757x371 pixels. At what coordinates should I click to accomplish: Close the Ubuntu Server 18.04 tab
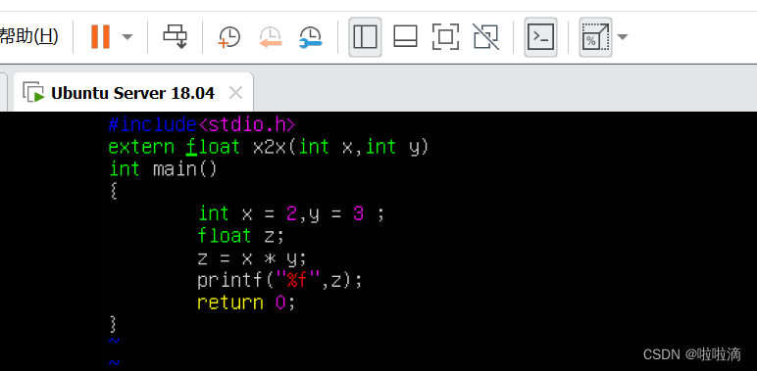[x=235, y=93]
